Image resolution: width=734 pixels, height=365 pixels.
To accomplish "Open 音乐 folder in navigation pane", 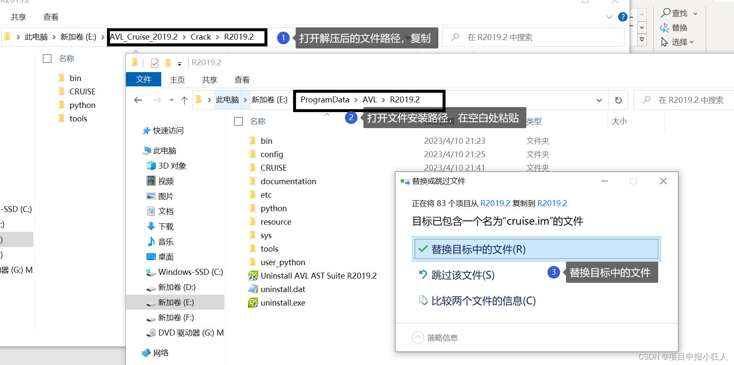I will click(160, 242).
